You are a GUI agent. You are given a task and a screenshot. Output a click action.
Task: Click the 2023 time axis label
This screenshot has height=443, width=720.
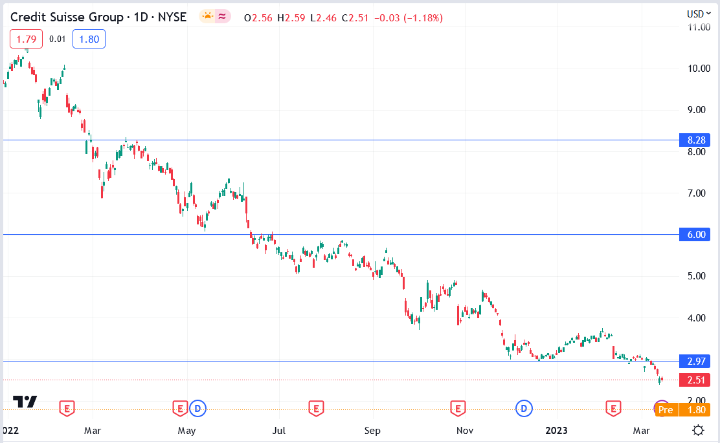point(557,431)
